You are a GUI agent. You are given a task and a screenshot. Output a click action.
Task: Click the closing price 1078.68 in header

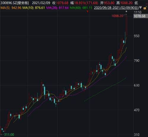pyautogui.click(x=62, y=3)
